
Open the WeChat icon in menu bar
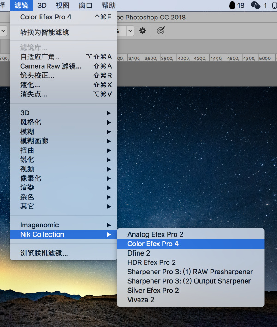pyautogui.click(x=255, y=5)
